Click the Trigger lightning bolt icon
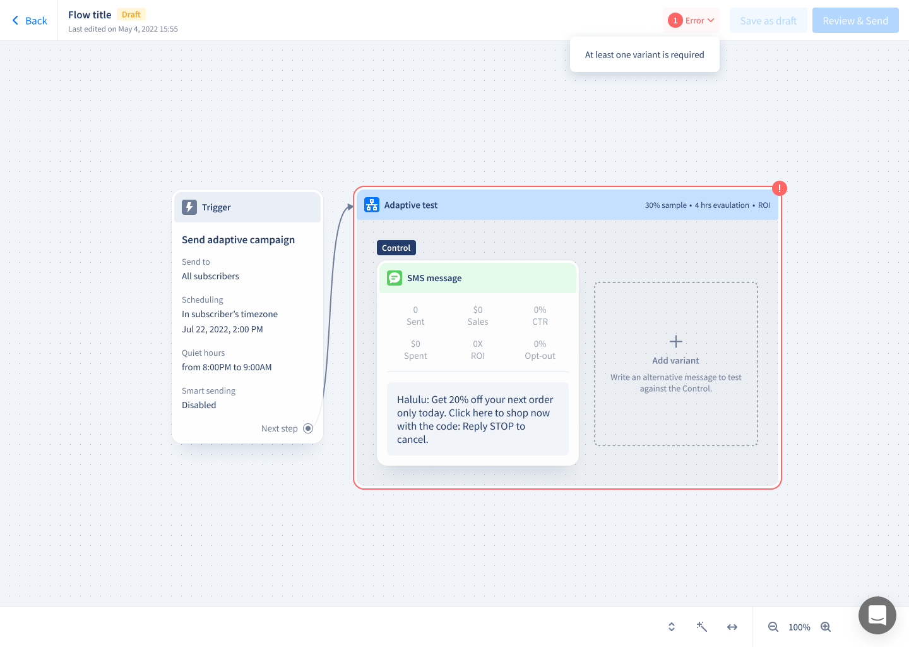Viewport: 909px width, 647px height. click(x=189, y=207)
